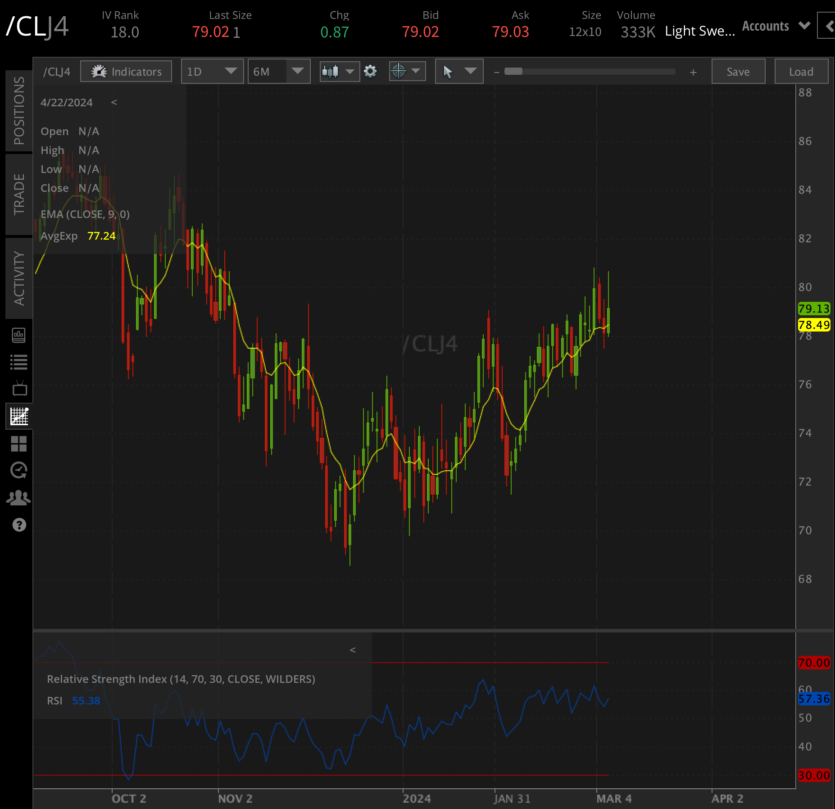This screenshot has width=835, height=809.
Task: Click the 57.36 RSI axis label
Action: (814, 699)
